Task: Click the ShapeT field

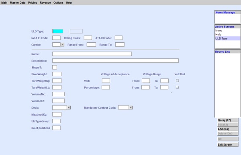Action: click(55, 67)
